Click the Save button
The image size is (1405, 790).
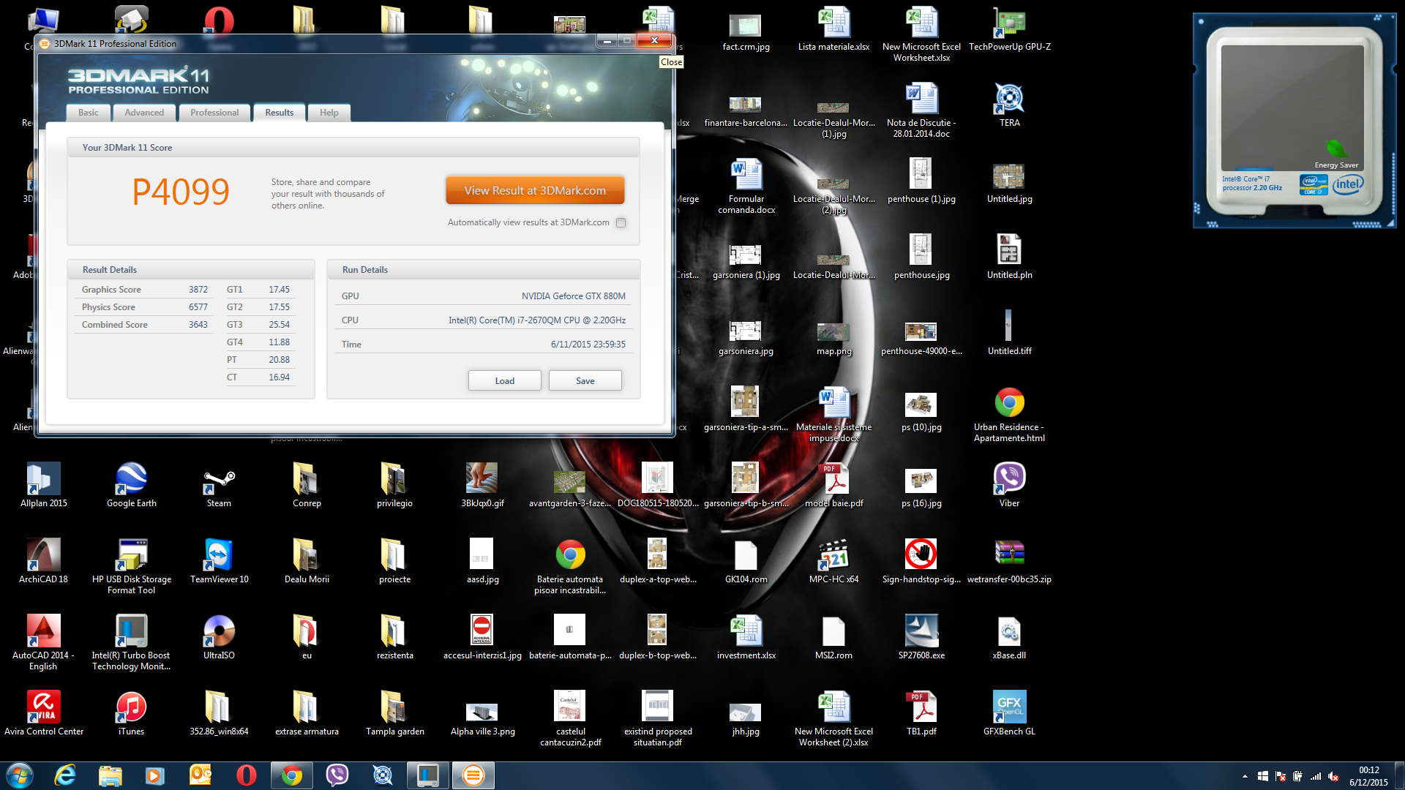pos(585,380)
